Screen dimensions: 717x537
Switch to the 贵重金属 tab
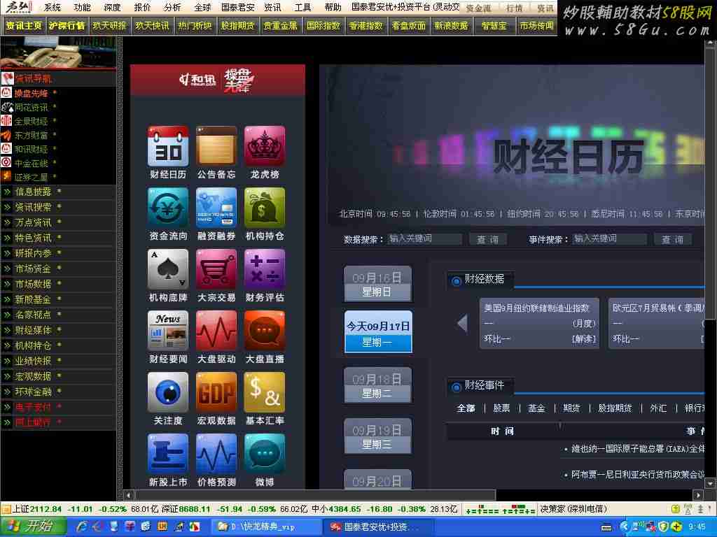pyautogui.click(x=280, y=26)
